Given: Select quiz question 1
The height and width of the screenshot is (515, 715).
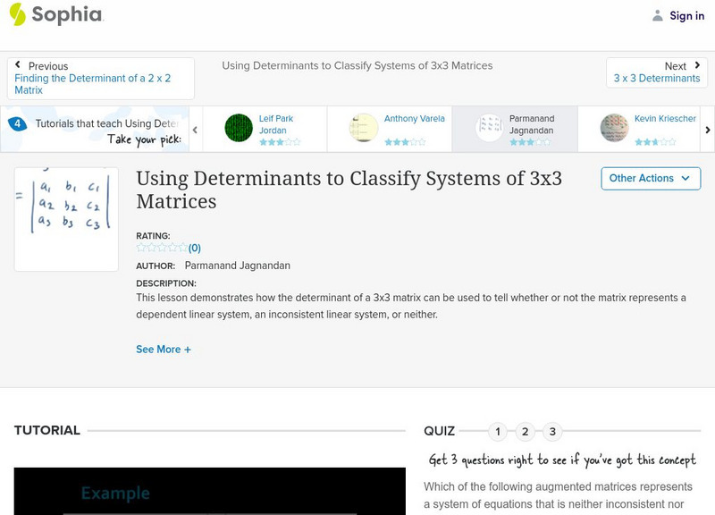Looking at the screenshot, I should [x=498, y=432].
